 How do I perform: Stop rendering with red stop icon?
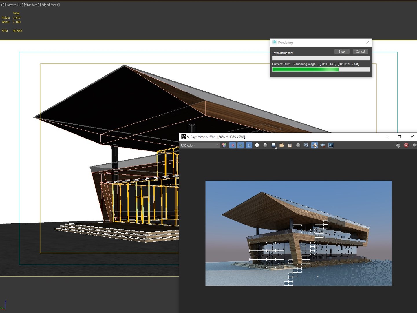[x=406, y=145]
